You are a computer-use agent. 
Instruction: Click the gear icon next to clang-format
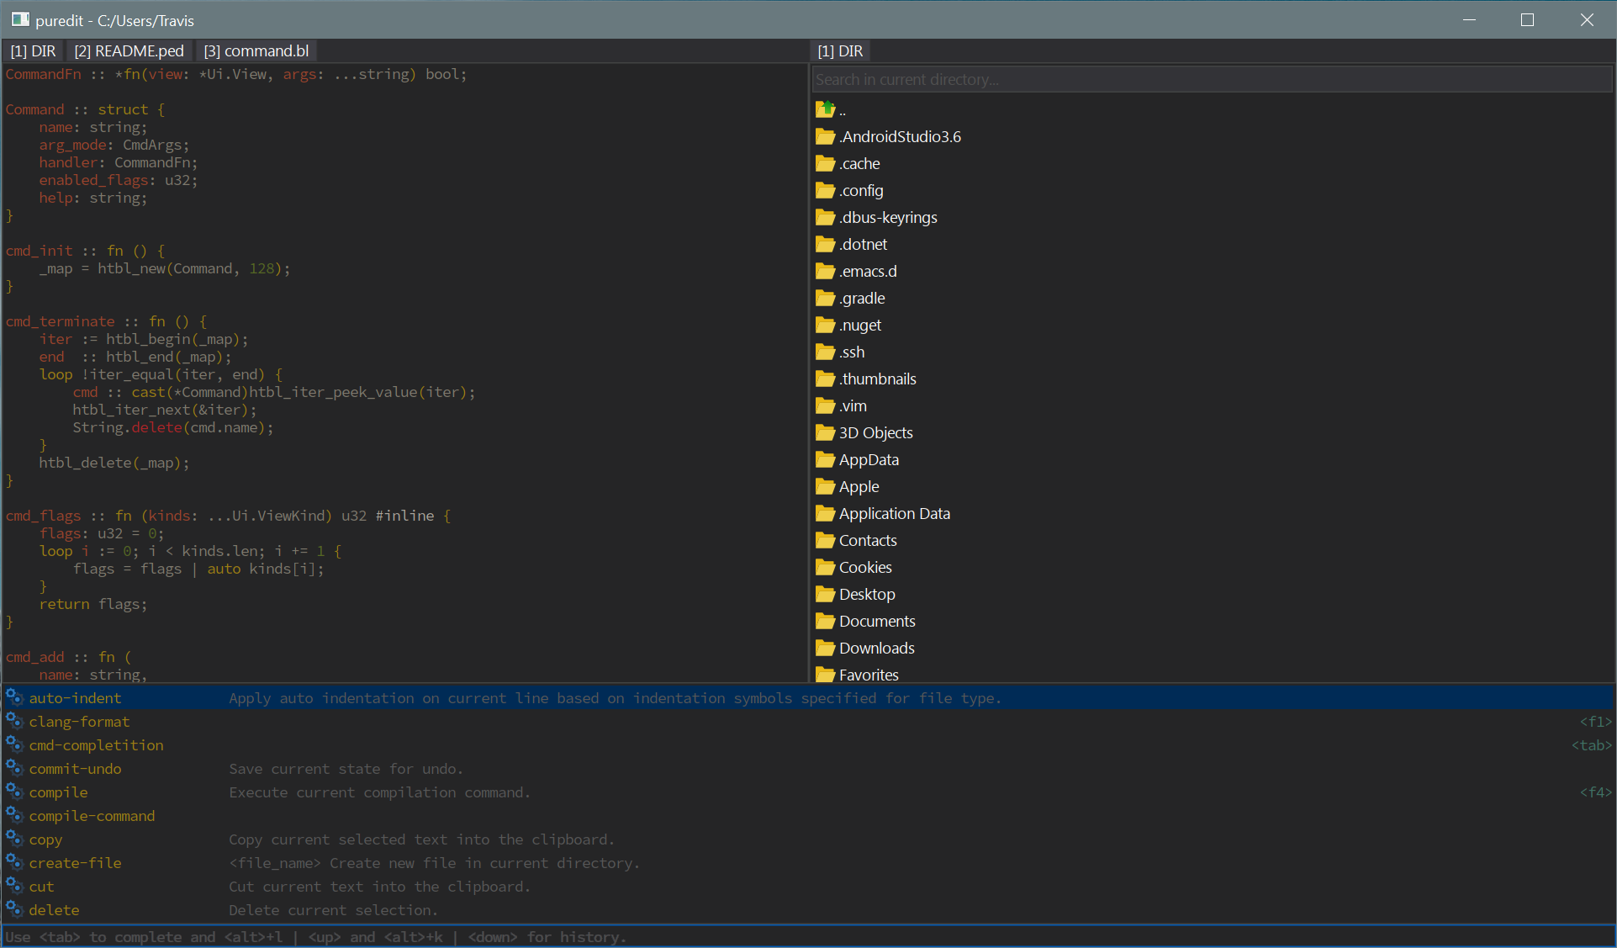(x=14, y=721)
